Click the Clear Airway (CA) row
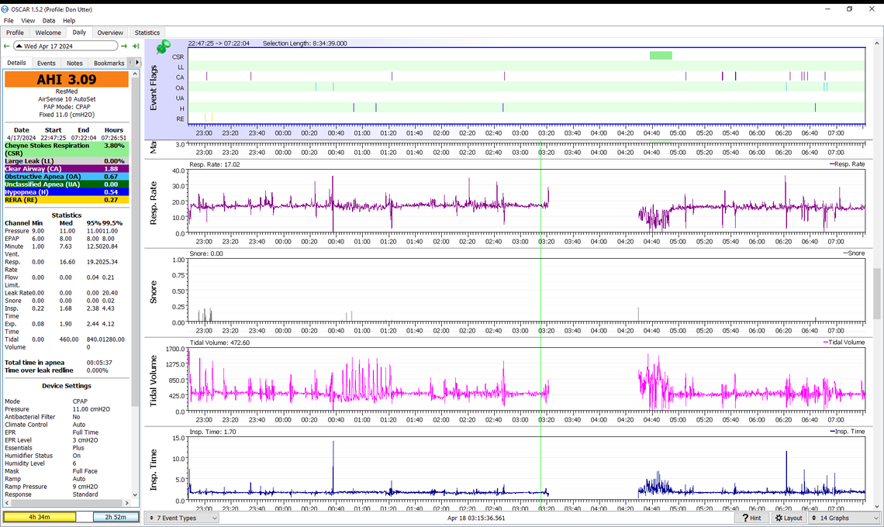 tap(67, 169)
